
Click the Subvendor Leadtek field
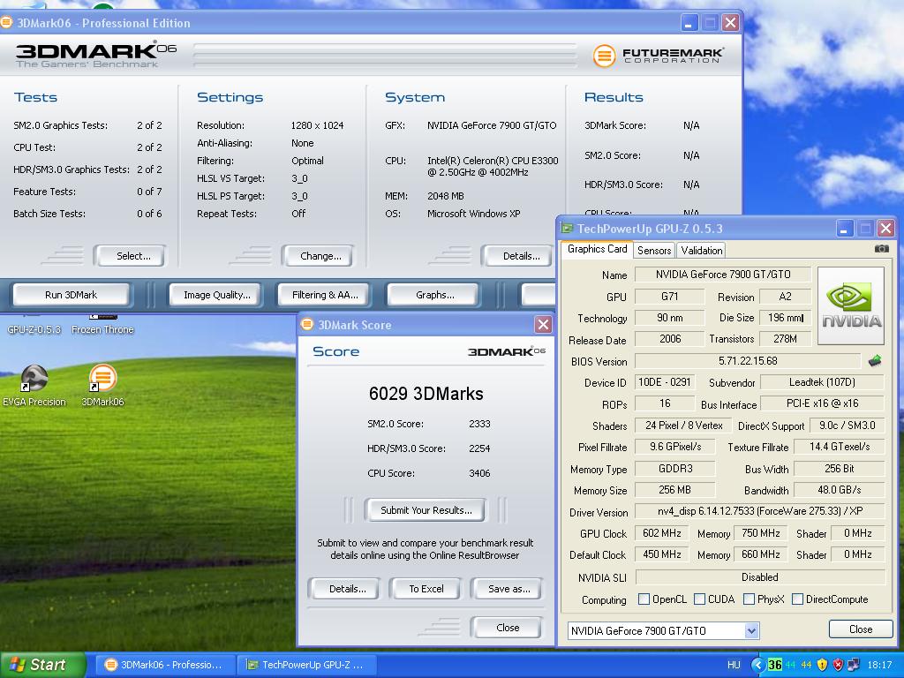point(822,382)
